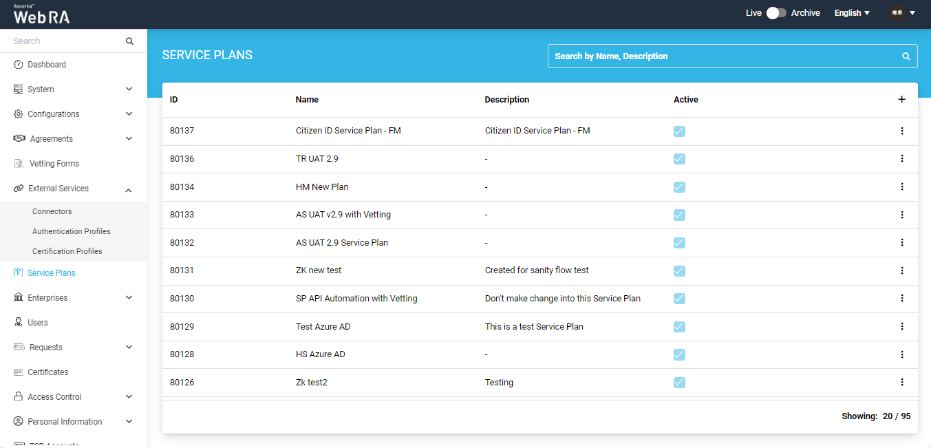Open the user avatar account dropdown
This screenshot has width=931, height=448.
[902, 13]
